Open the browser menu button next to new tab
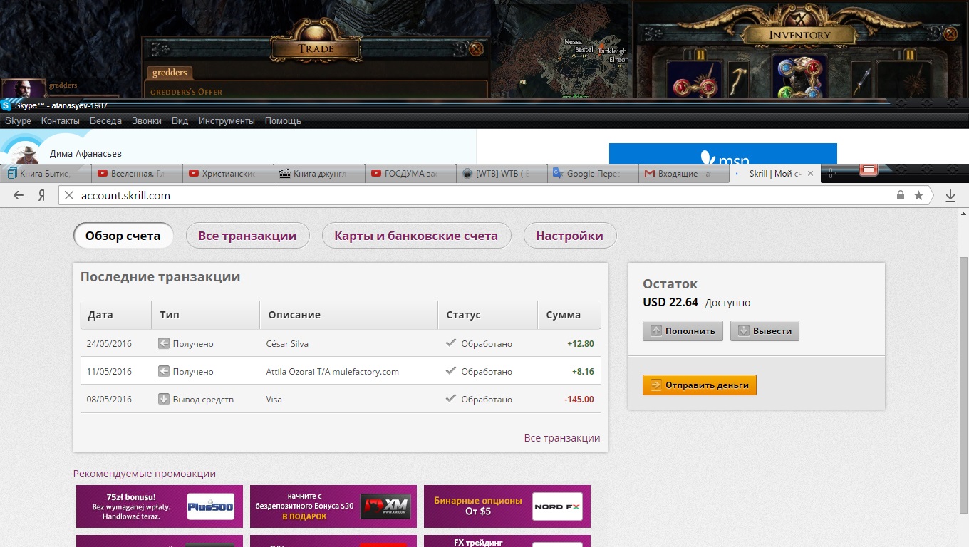Screen dimensions: 969x547 tap(868, 170)
